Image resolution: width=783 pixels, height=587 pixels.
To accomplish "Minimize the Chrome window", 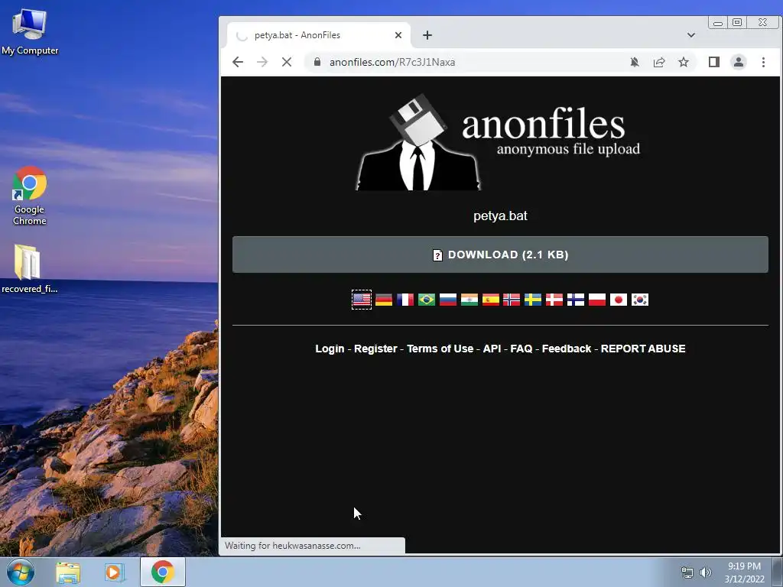I will click(x=718, y=22).
